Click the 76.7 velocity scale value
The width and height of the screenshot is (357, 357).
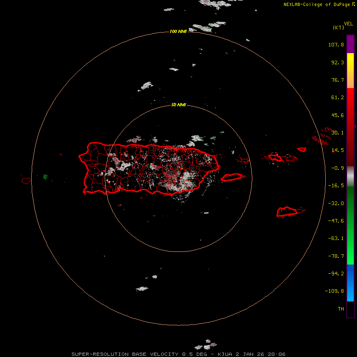(338, 80)
